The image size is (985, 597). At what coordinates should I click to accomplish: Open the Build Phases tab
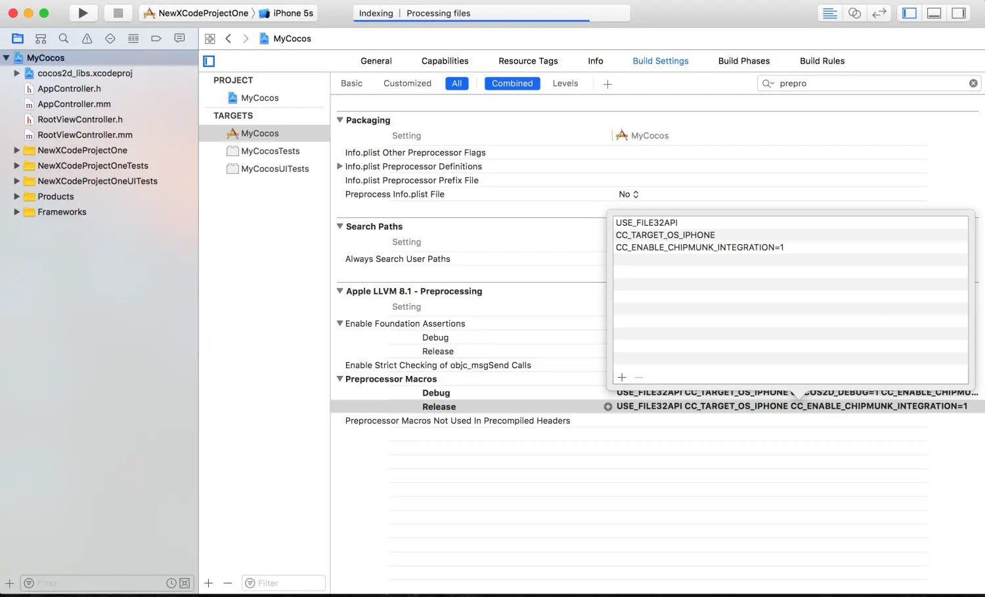744,61
